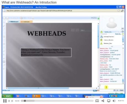Click the whiteboard horizontal scrollbar thumb
The width and height of the screenshot is (127, 104).
click(38, 88)
